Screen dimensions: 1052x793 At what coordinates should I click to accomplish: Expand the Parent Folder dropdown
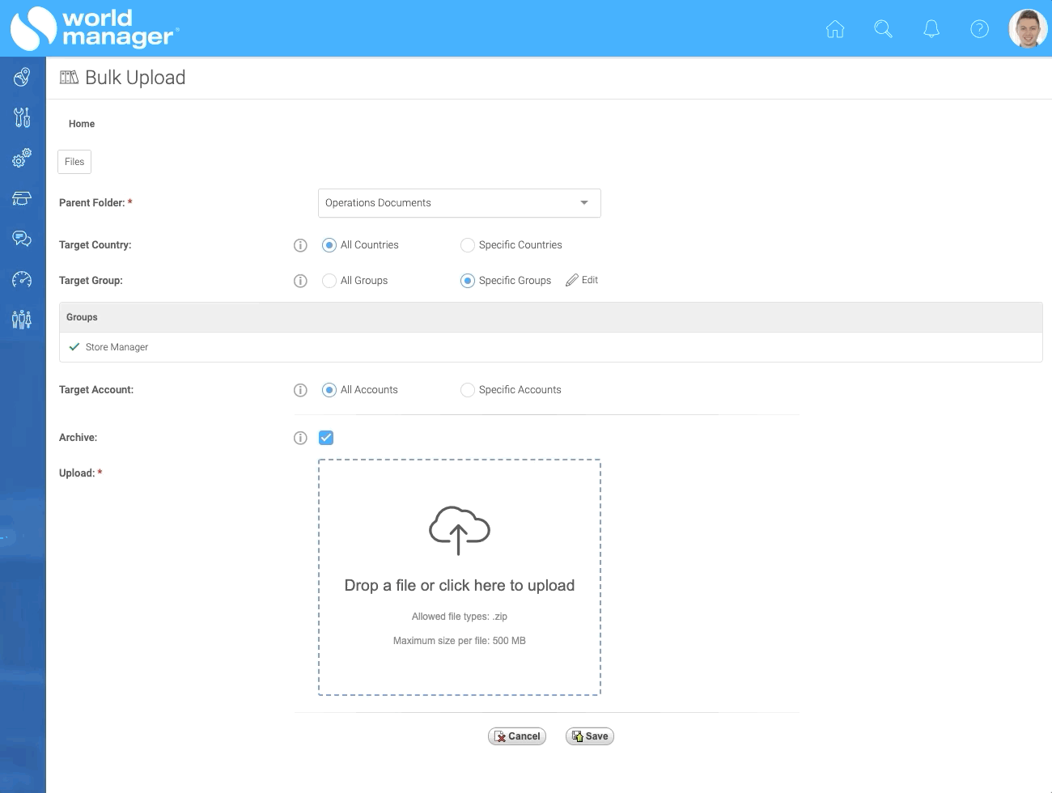(x=459, y=203)
